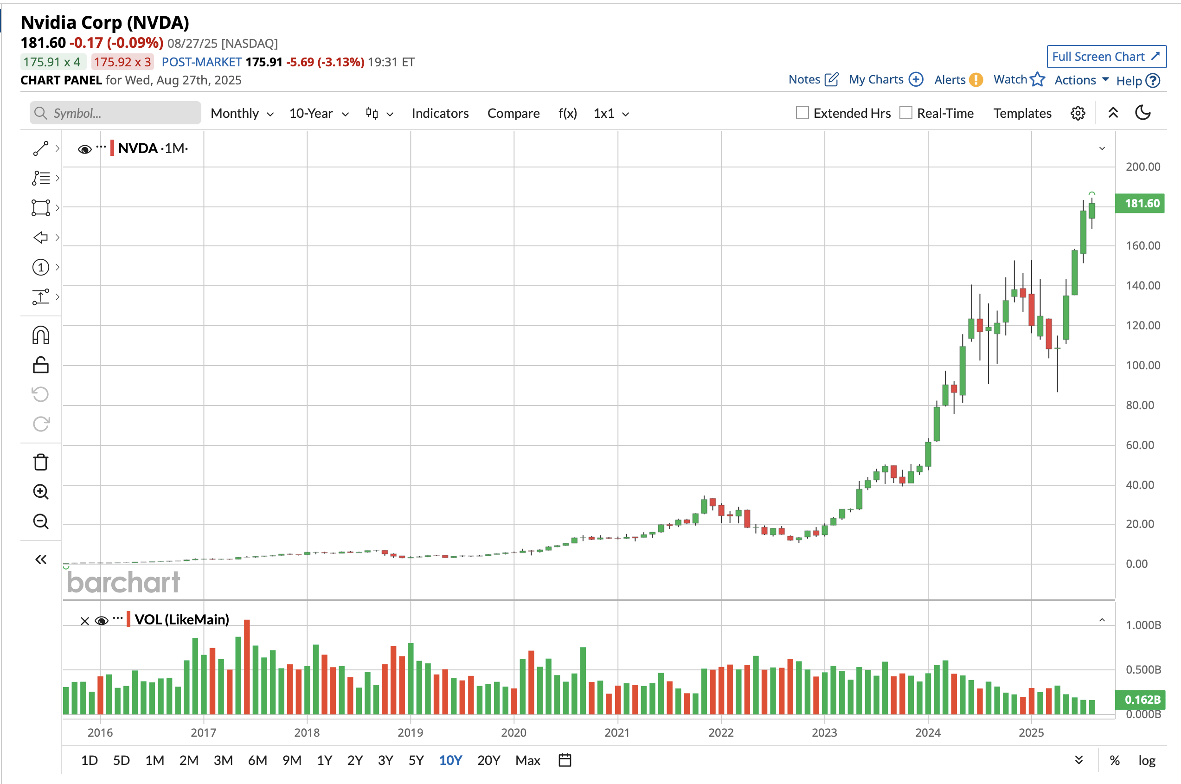The height and width of the screenshot is (784, 1181).
Task: Enable the Extended Hrs checkbox
Action: (802, 113)
